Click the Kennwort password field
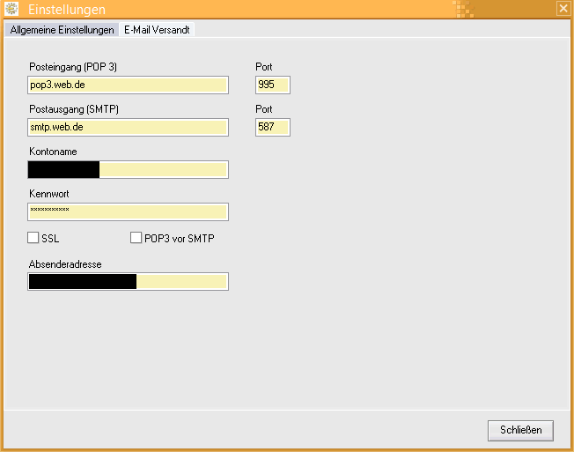 129,211
